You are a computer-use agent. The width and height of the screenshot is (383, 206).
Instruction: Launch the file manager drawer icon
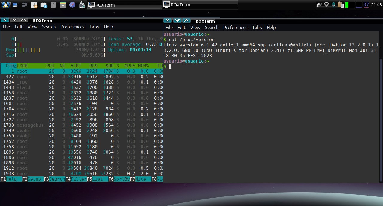click(x=63, y=4)
